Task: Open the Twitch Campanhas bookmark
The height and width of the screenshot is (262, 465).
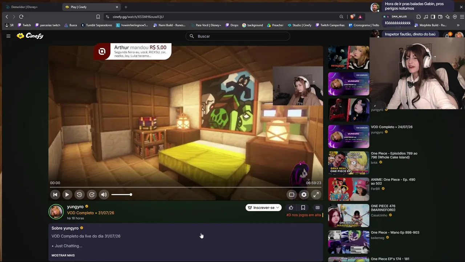Action: pos(330,25)
